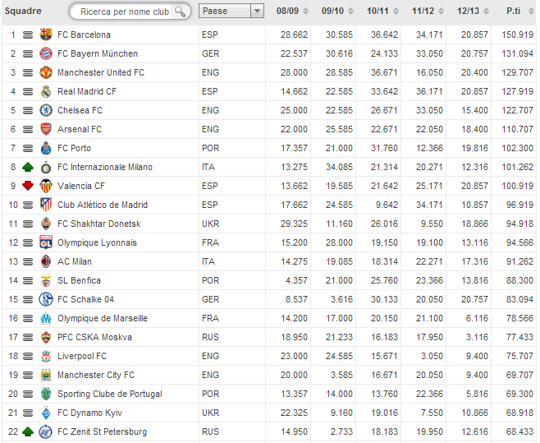Open the FC Bayern München club link
This screenshot has height=443, width=540.
pos(97,53)
